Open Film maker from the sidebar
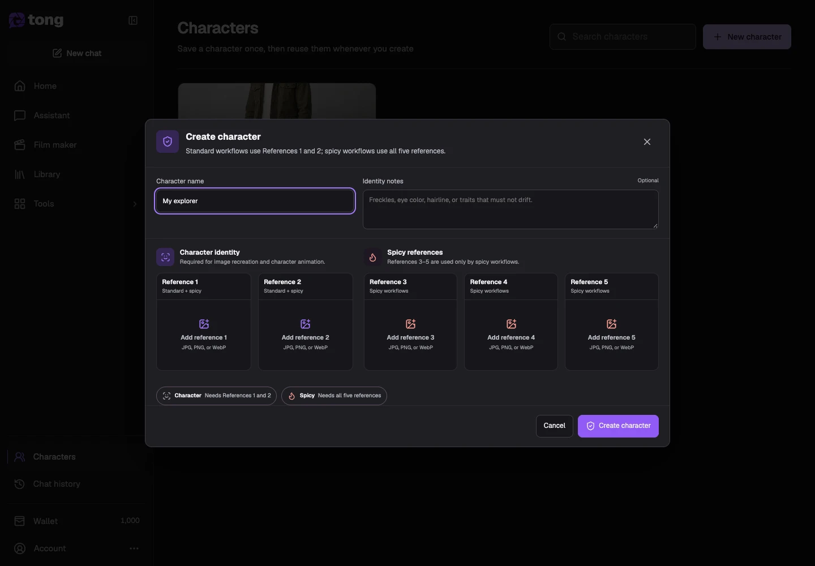The image size is (815, 566). click(77, 145)
